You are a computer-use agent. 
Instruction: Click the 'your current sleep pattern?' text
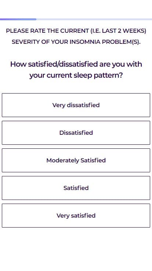click(76, 75)
